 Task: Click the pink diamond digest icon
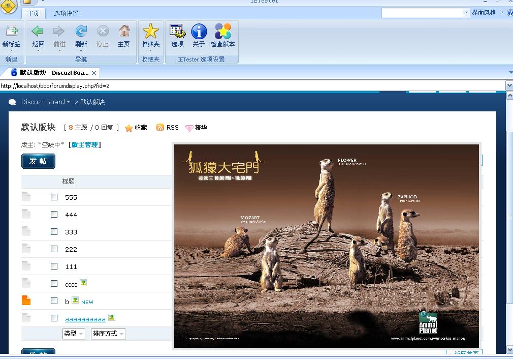tap(189, 128)
